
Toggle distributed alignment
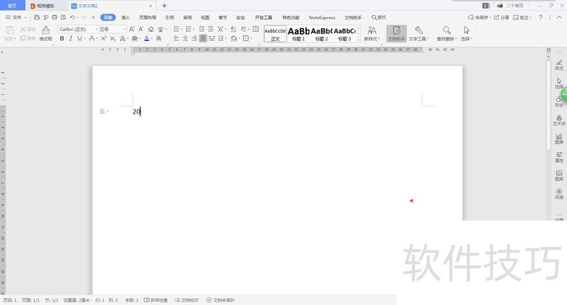click(x=212, y=38)
